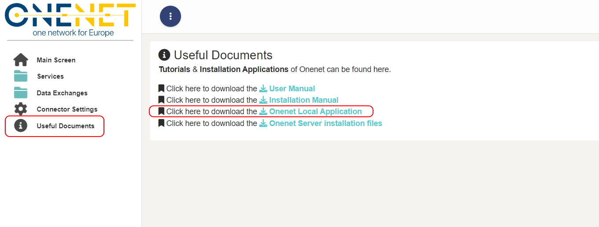Click the bookmark icon on User Manual row

161,88
